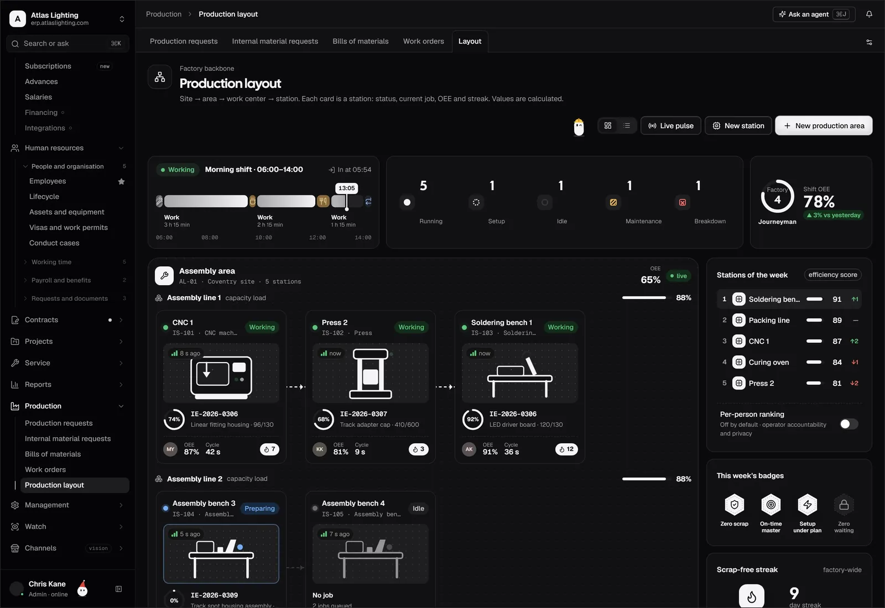
Task: Switch to grid view layout icon
Action: (x=608, y=125)
